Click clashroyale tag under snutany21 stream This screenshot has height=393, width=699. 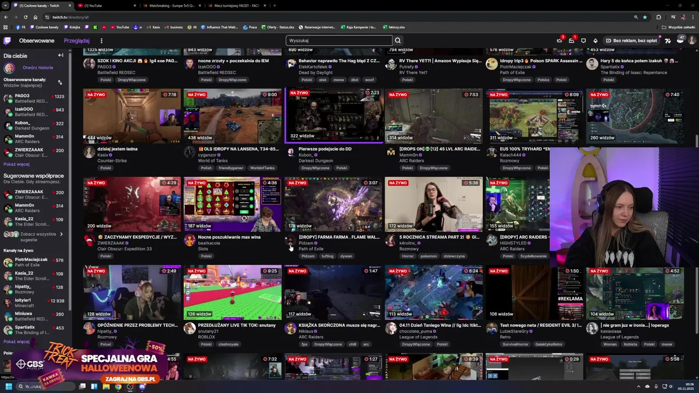[228, 344]
